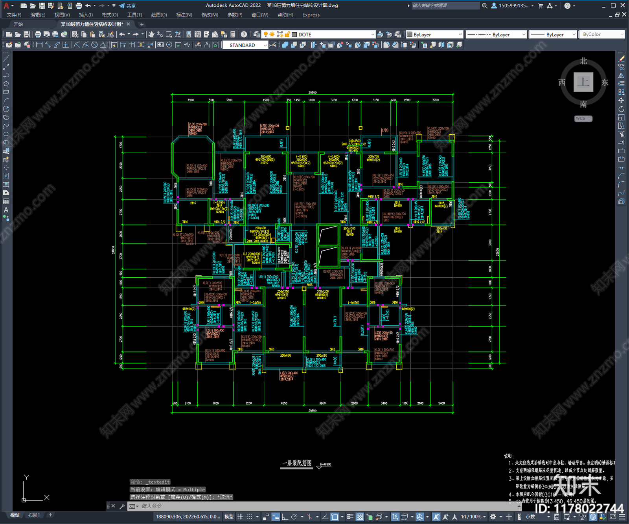Viewport: 629px width, 524px height.
Task: Select the Multiline Text tool (A)
Action: 6,210
